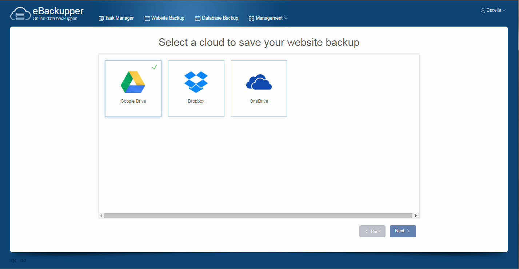
Task: Click the Management grid icon
Action: pos(251,18)
